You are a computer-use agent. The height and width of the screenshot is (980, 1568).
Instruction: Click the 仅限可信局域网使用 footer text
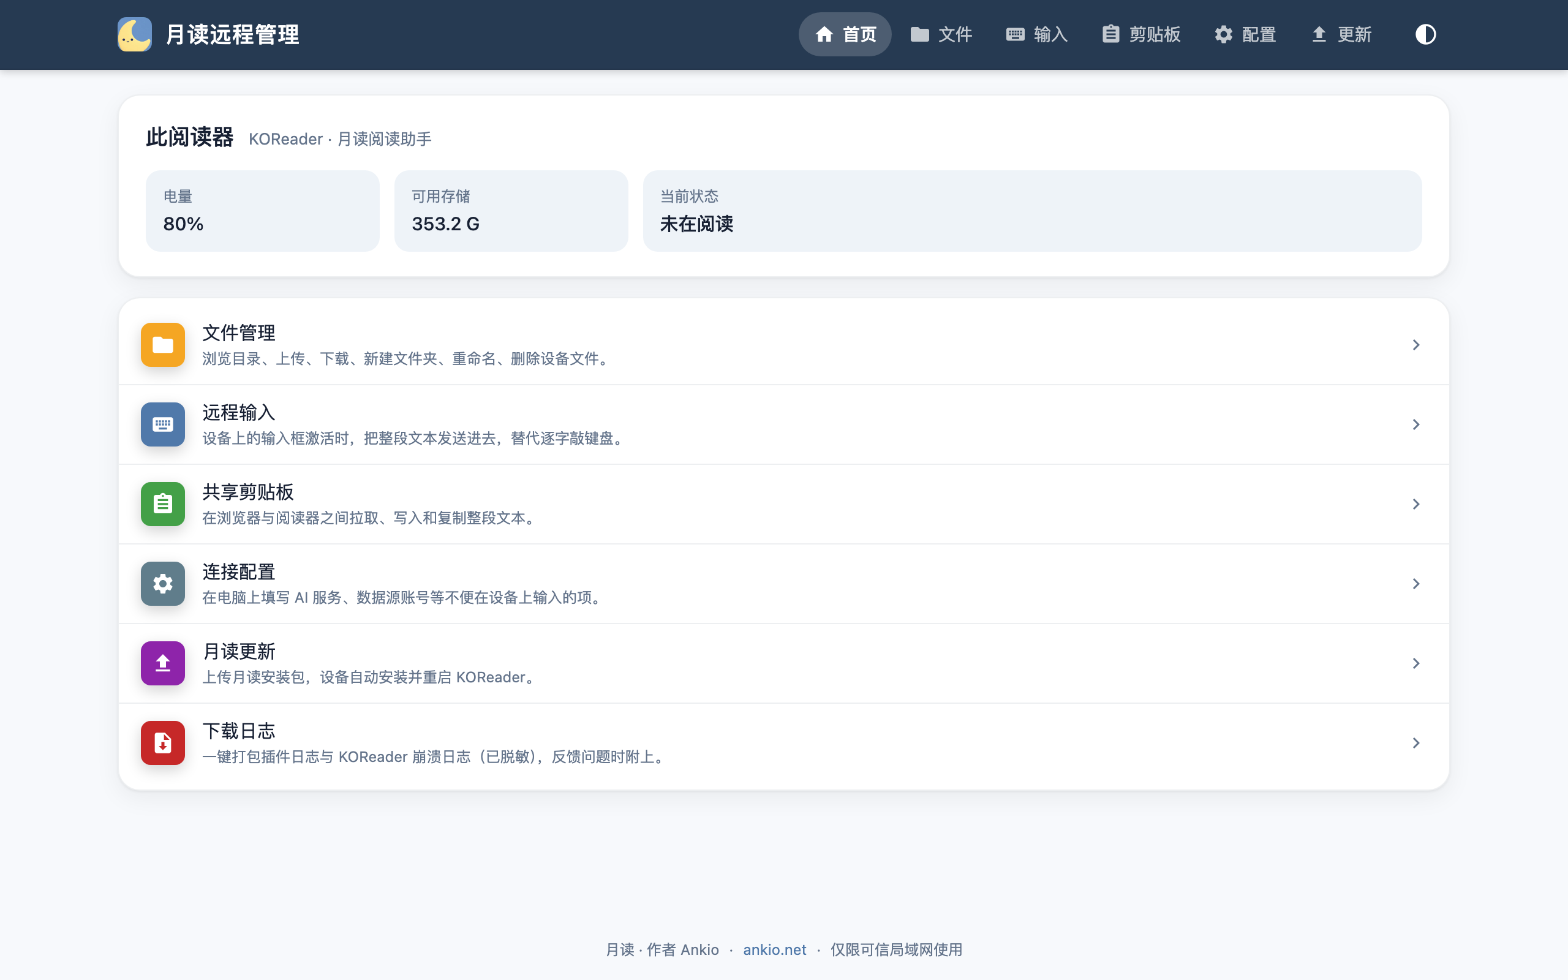[896, 949]
